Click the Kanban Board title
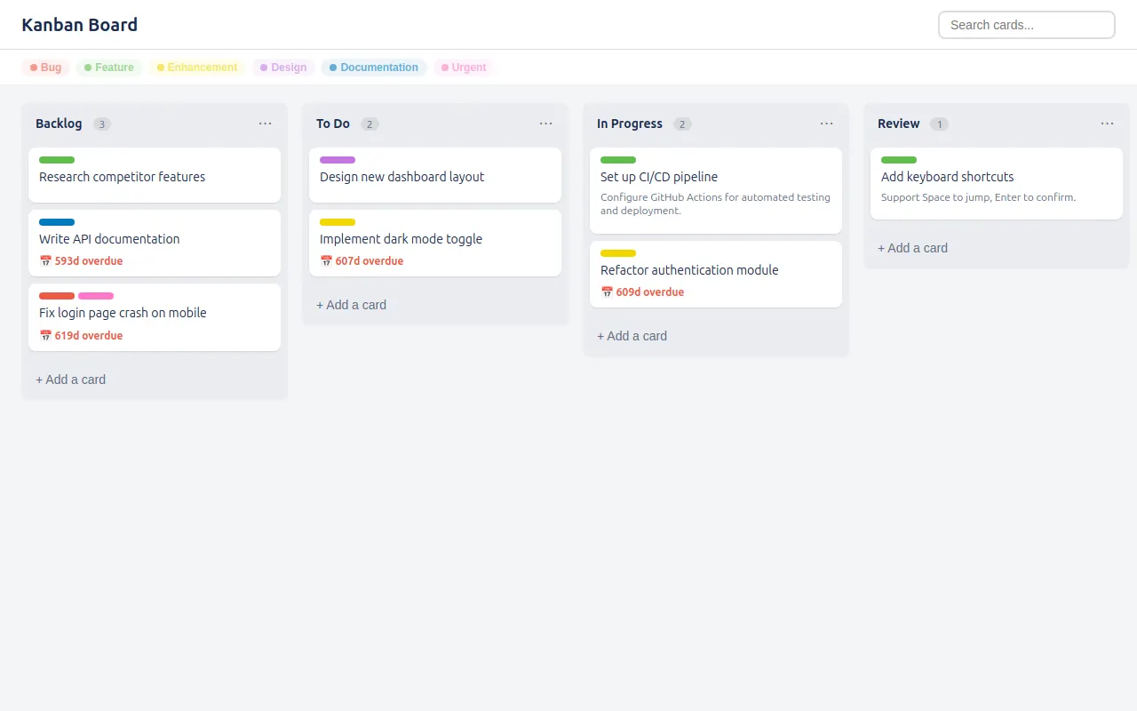 pyautogui.click(x=80, y=25)
